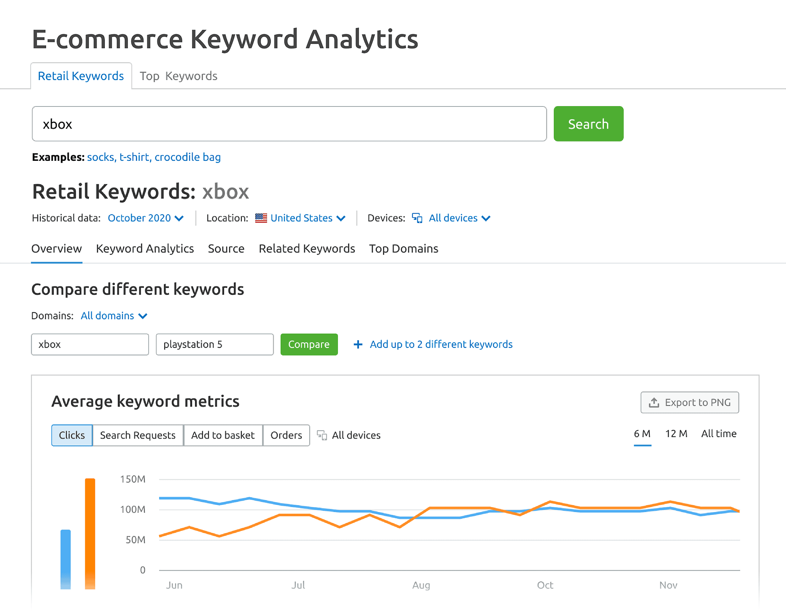Open the October 2020 historical data dropdown
Image resolution: width=786 pixels, height=616 pixels.
[x=146, y=218]
